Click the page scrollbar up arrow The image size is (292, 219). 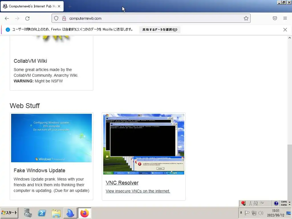pos(290,38)
